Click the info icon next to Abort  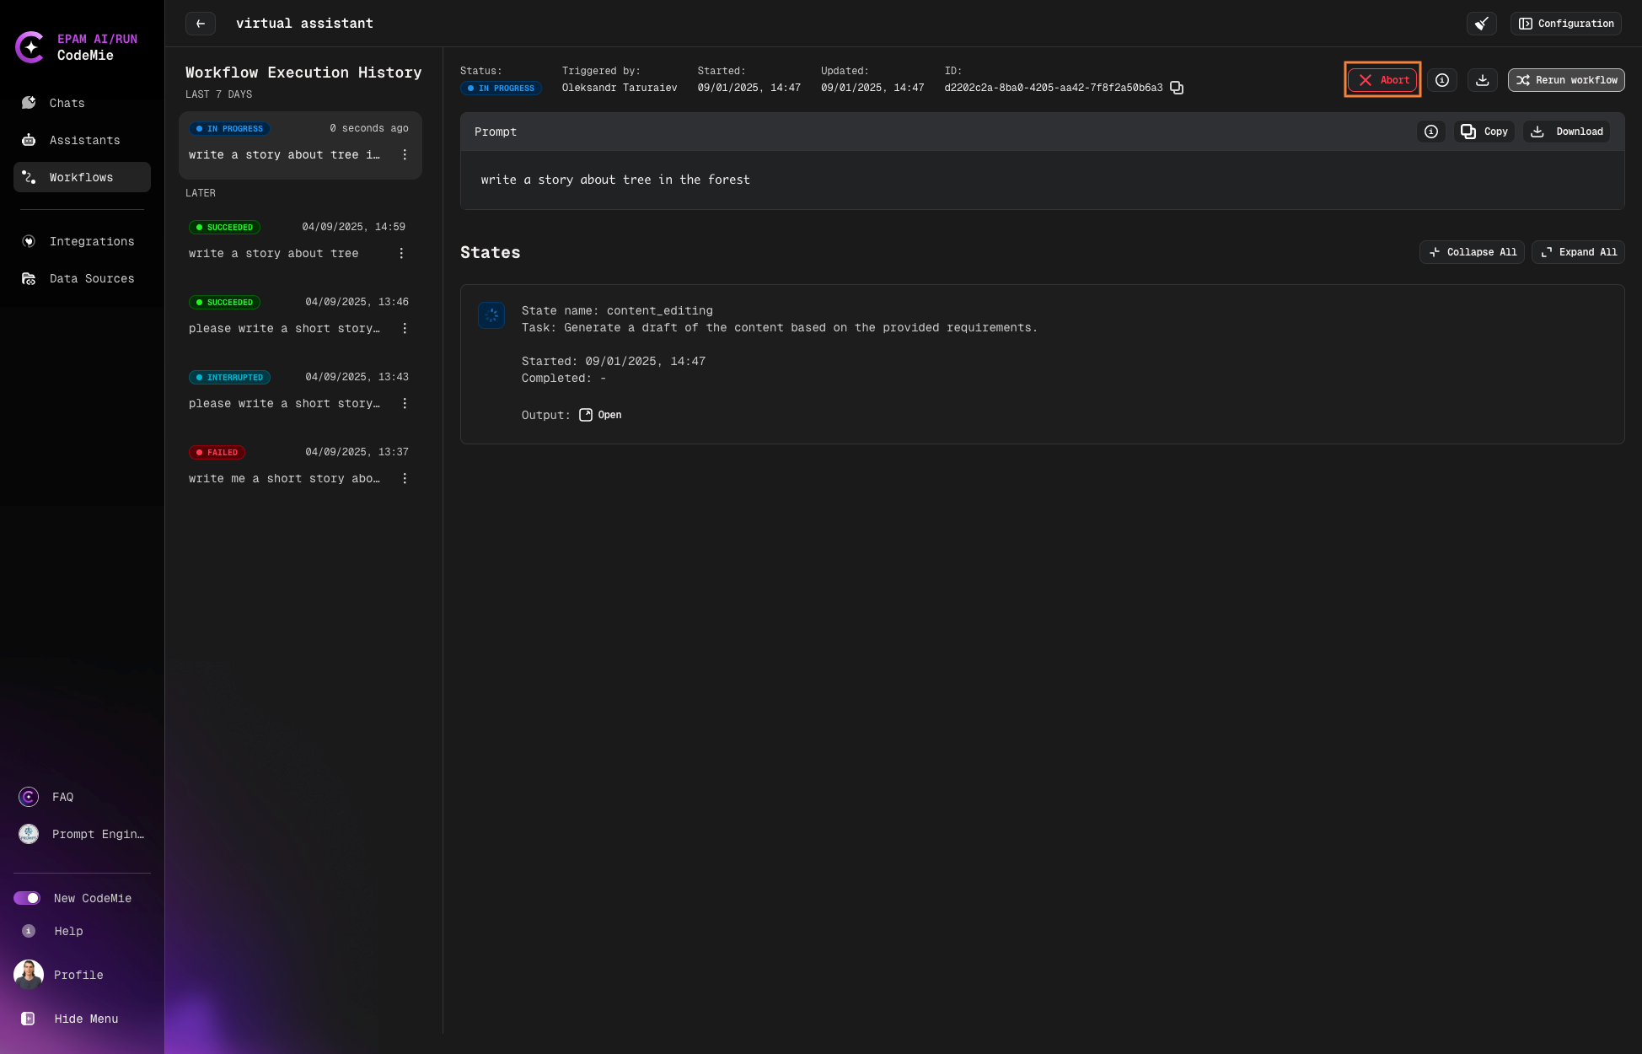(1442, 80)
